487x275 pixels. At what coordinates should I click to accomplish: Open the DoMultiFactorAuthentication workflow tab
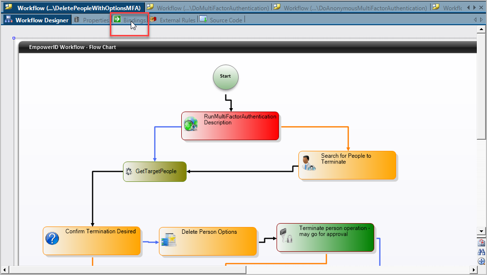click(x=208, y=8)
